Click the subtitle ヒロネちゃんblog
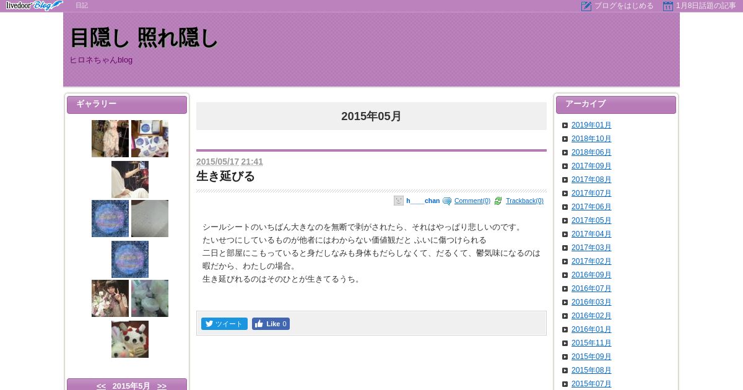The width and height of the screenshot is (743, 390). pyautogui.click(x=101, y=60)
